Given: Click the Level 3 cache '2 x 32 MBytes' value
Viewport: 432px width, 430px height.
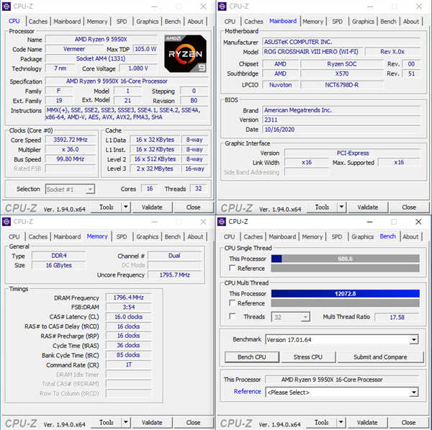Looking at the screenshot, I should point(155,169).
